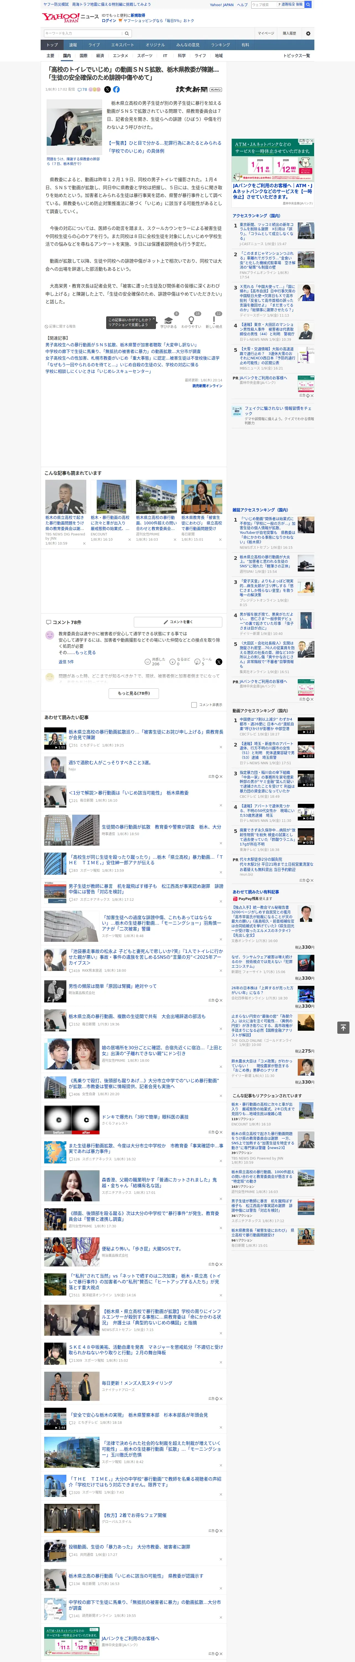Open the エキスパート tab
Viewport: 355px width, 1662px height.
pyautogui.click(x=122, y=45)
